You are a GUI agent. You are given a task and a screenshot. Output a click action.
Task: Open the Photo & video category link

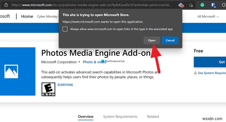(94, 62)
